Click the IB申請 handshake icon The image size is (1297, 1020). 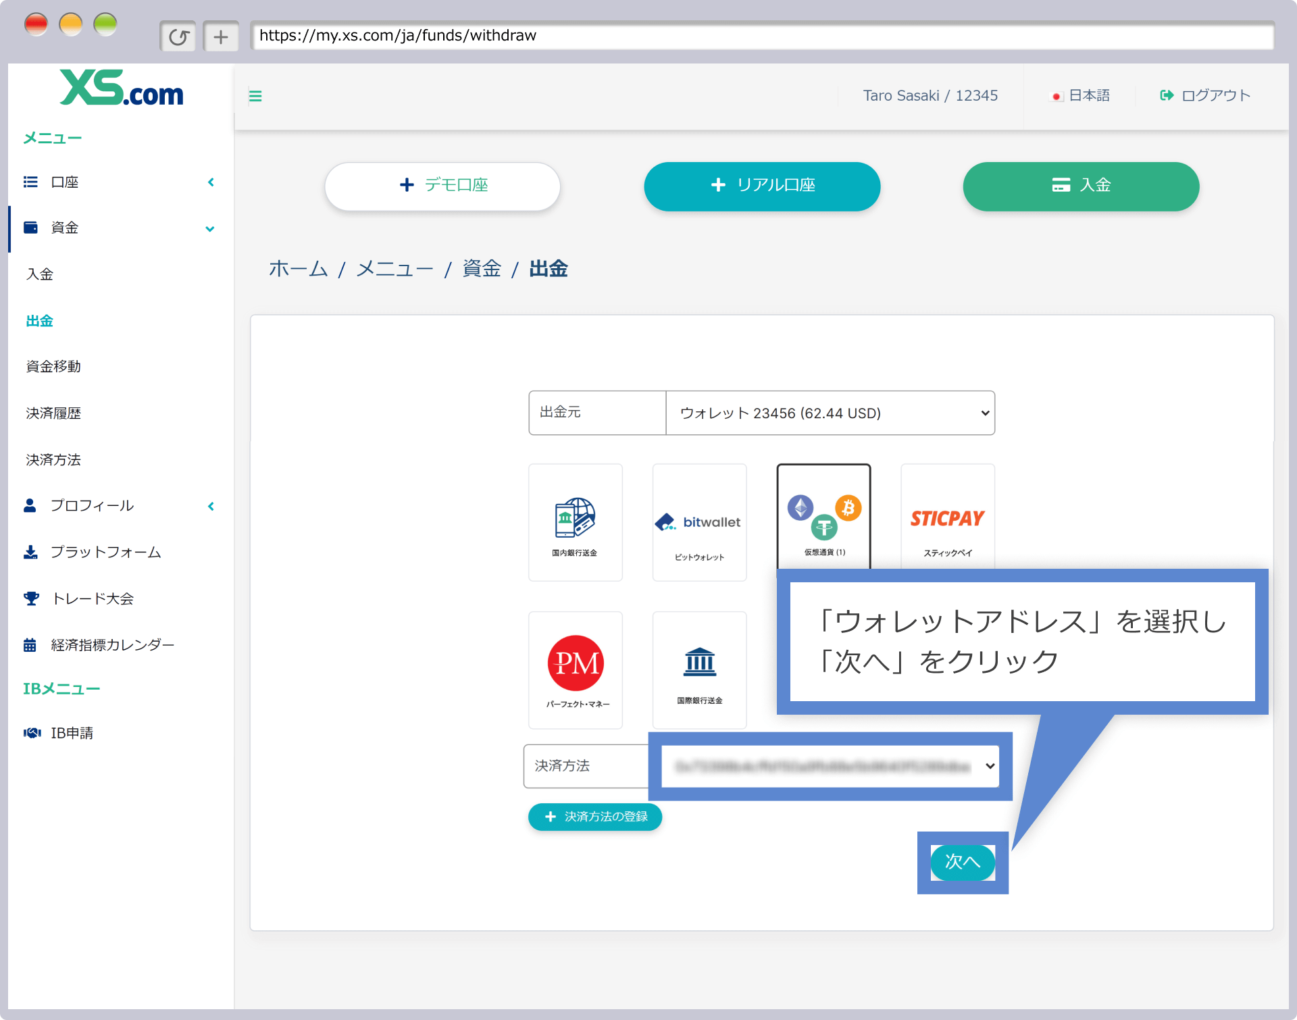click(32, 733)
